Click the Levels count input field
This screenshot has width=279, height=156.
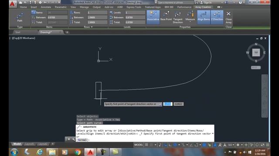coord(135,13)
